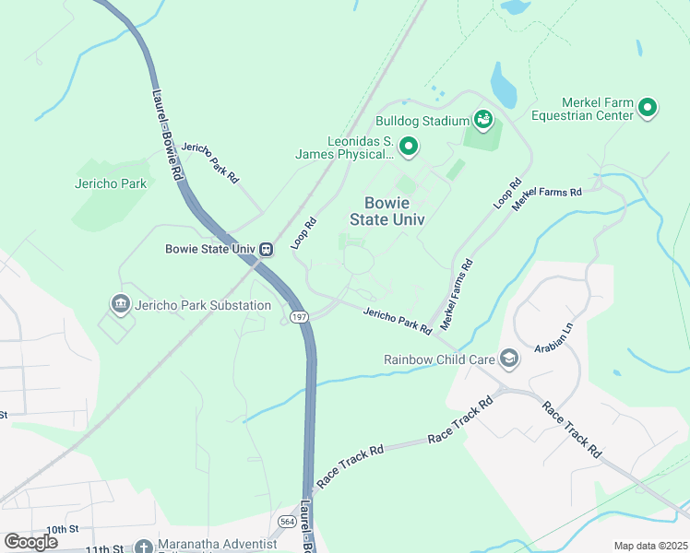This screenshot has height=553, width=690.
Task: Open the Jericho Park Substation marker
Action: [120, 304]
